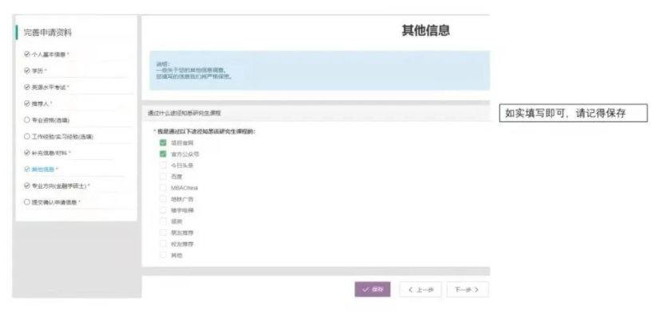Click the purple 保存 save button
The width and height of the screenshot is (655, 312).
coord(373,290)
